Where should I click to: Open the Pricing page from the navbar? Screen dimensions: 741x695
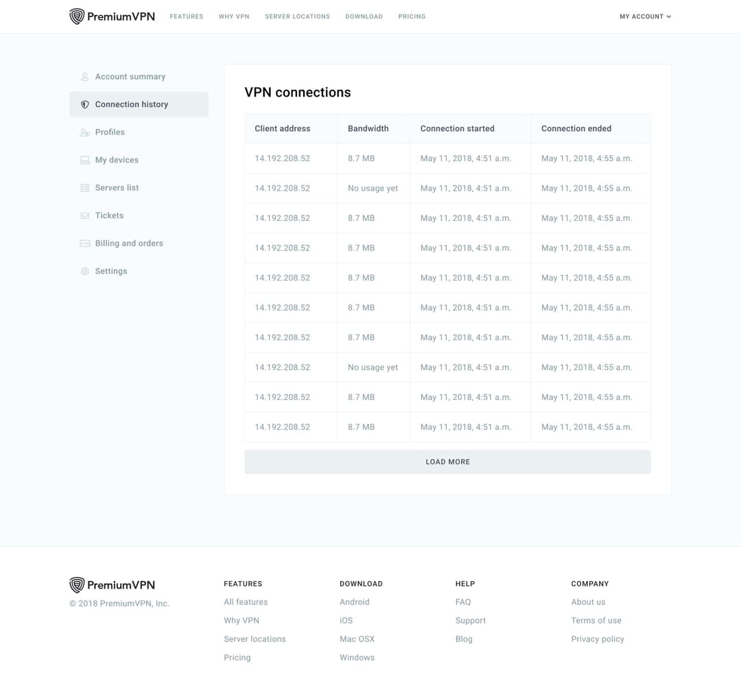412,16
